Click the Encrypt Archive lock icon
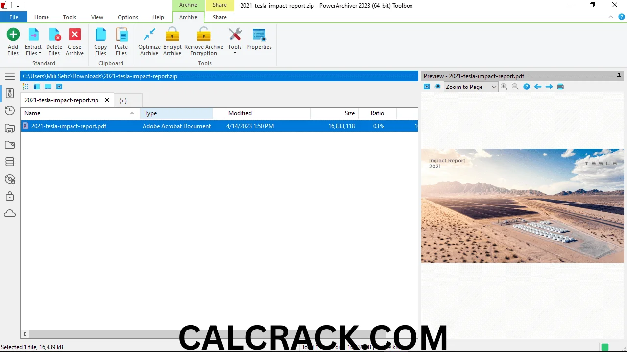Image resolution: width=627 pixels, height=352 pixels. 172,35
